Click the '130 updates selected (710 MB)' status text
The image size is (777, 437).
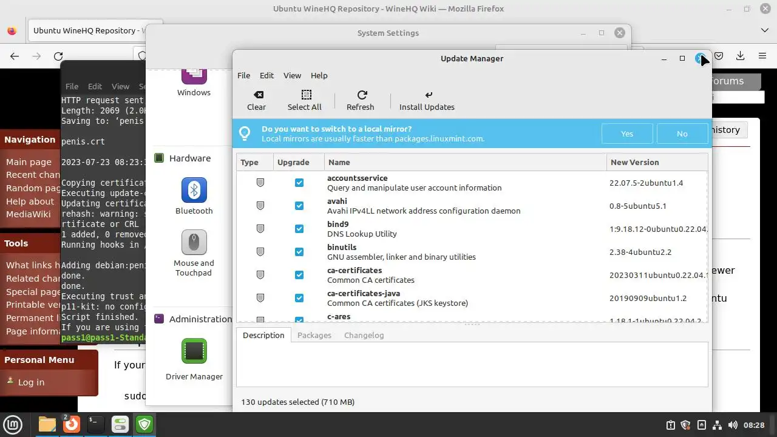coord(298,402)
